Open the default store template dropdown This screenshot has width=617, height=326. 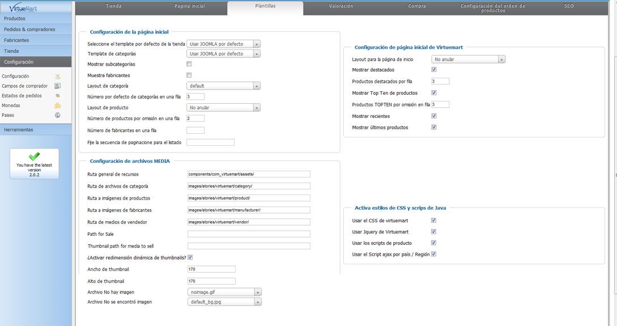click(x=223, y=44)
